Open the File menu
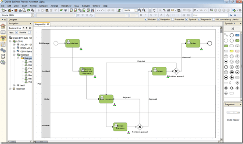243x144 pixels. 3,6
